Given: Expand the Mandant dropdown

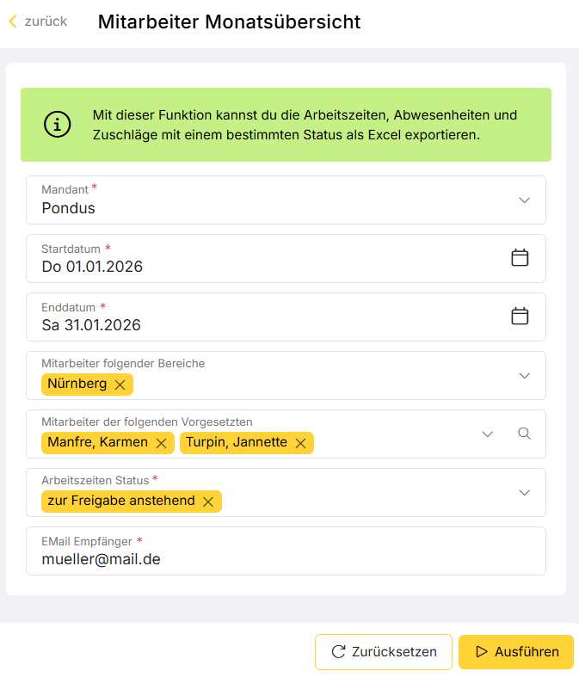Looking at the screenshot, I should point(524,200).
